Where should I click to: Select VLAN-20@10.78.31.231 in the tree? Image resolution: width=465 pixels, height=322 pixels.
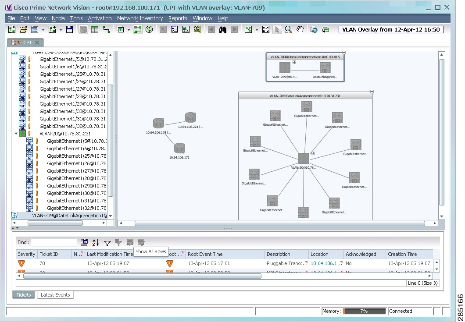coord(65,134)
